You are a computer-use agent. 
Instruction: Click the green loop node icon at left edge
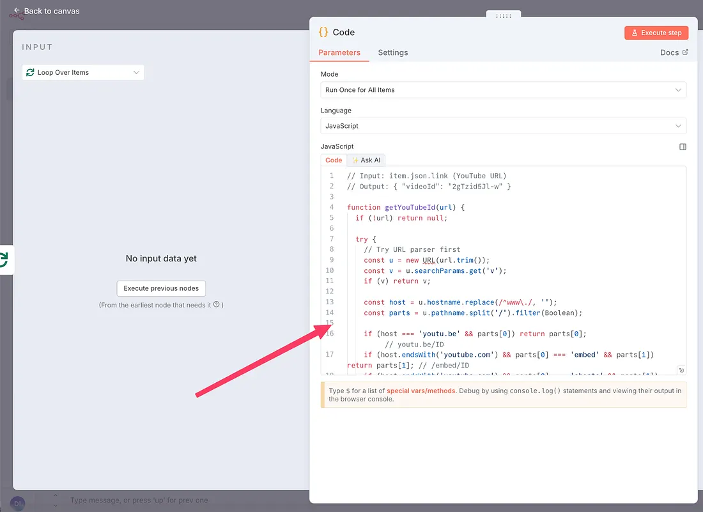pos(4,260)
